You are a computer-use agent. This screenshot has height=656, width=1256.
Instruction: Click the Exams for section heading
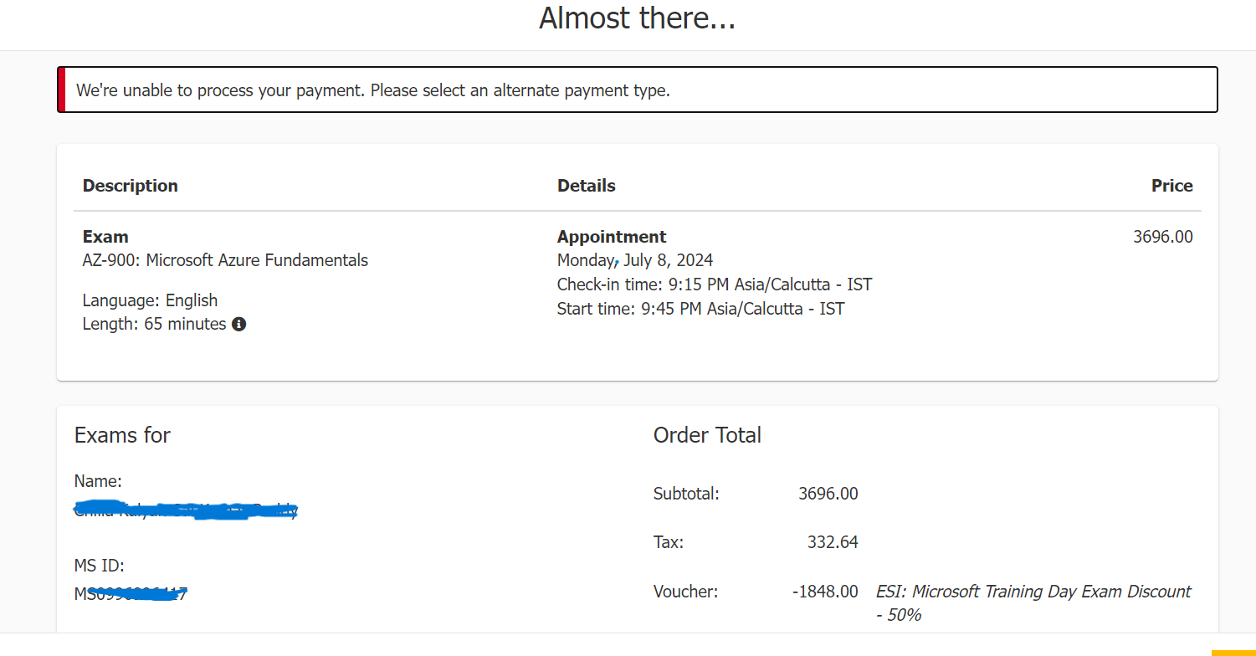tap(122, 435)
